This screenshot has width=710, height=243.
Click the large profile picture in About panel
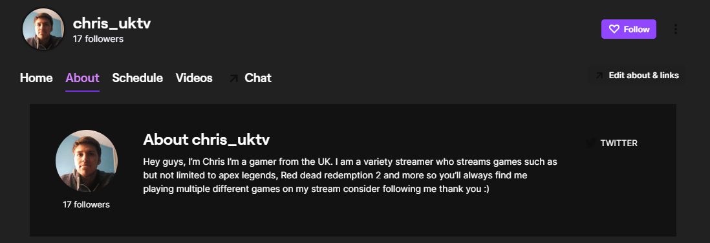[x=87, y=161]
